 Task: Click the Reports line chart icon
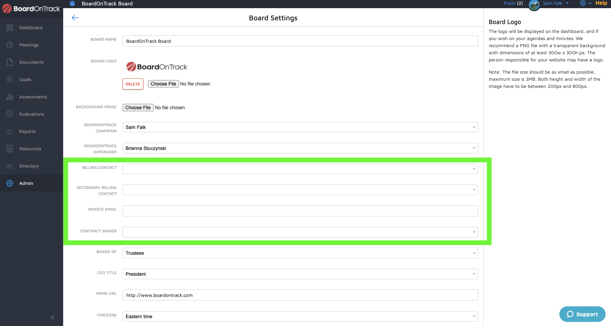(x=10, y=131)
